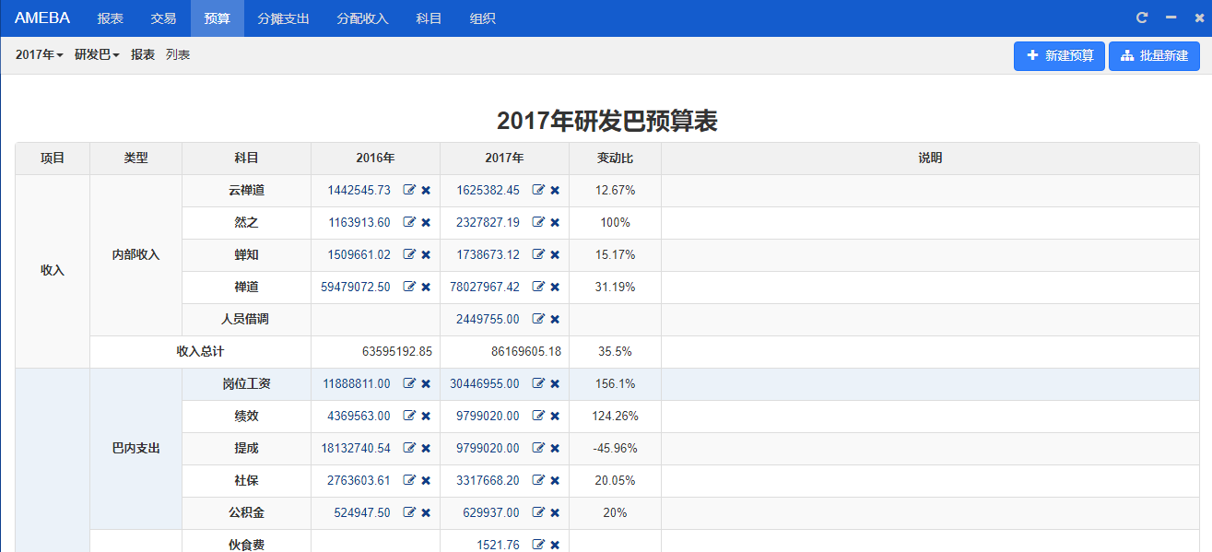Delete 2017 budget entry for 然之
Image resolution: width=1212 pixels, height=552 pixels.
pyautogui.click(x=555, y=223)
